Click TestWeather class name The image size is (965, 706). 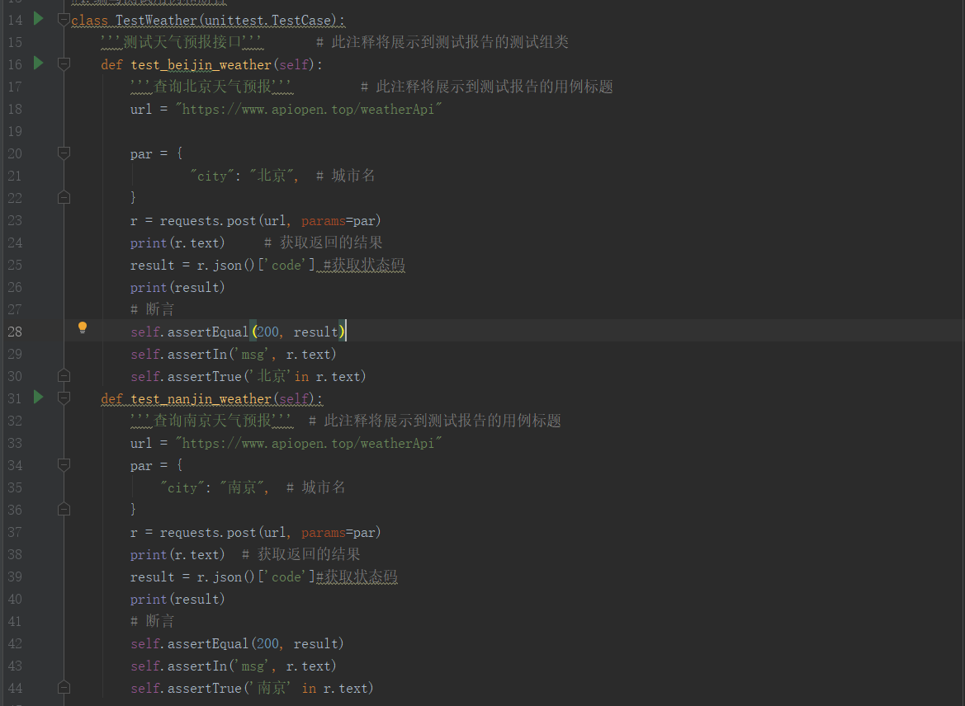156,21
